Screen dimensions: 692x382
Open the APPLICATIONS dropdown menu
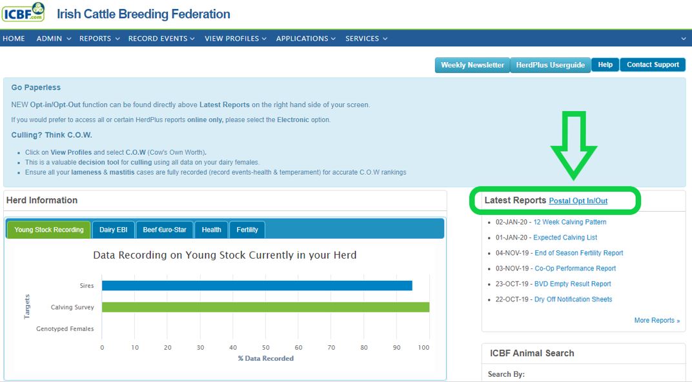pyautogui.click(x=306, y=39)
